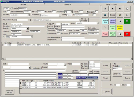This screenshot has height=97, width=134.
Task: Switch to the DIVERSOS tab
Action: (67, 4)
